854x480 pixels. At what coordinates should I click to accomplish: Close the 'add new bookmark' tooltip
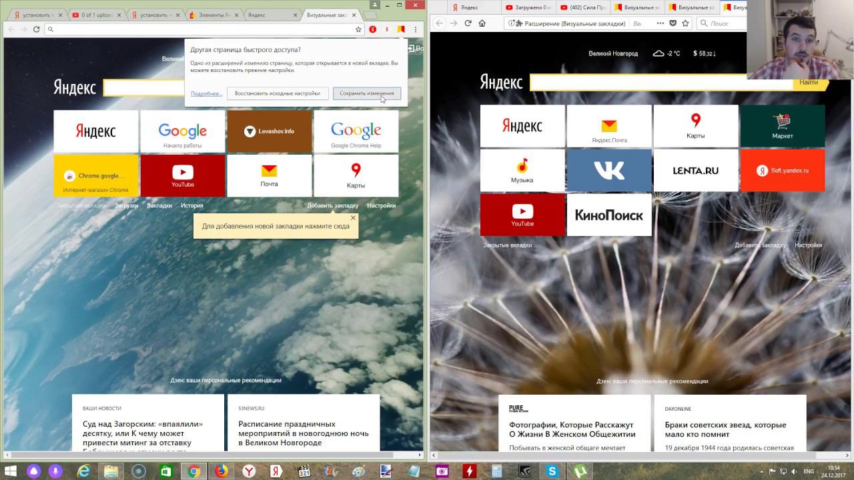353,218
